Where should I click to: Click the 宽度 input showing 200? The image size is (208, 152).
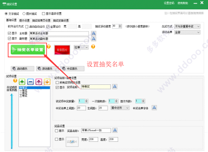click(x=93, y=139)
